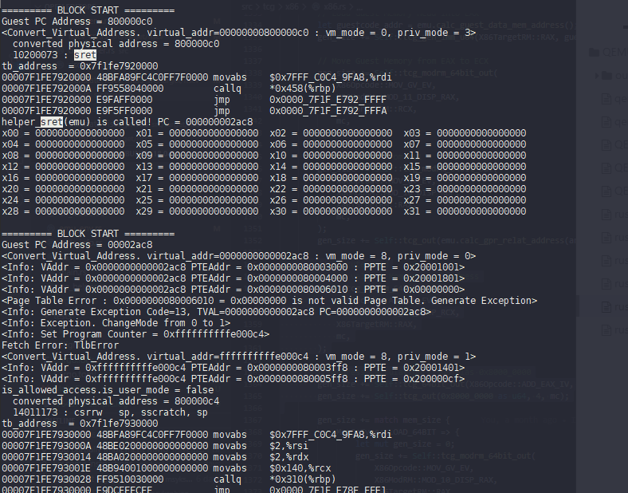This screenshot has width=628, height=493.
Task: Click movabs $2,%rdx instruction
Action: (261, 457)
